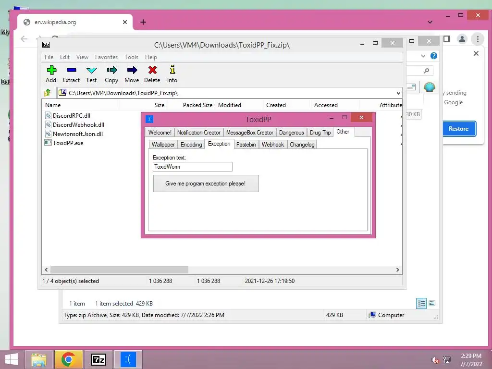Click the red Delete icon in 7-Zip
The image size is (492, 369).
(152, 70)
